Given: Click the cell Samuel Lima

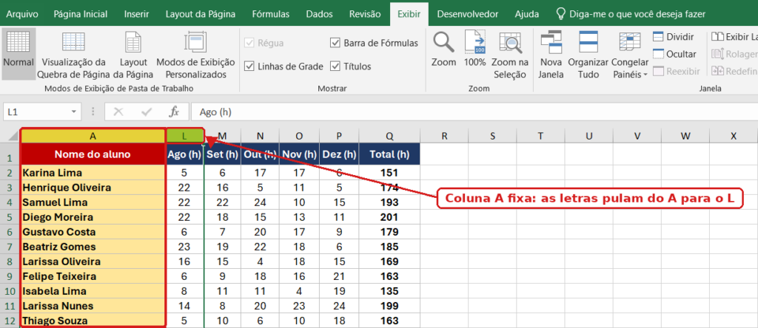Looking at the screenshot, I should (x=93, y=202).
